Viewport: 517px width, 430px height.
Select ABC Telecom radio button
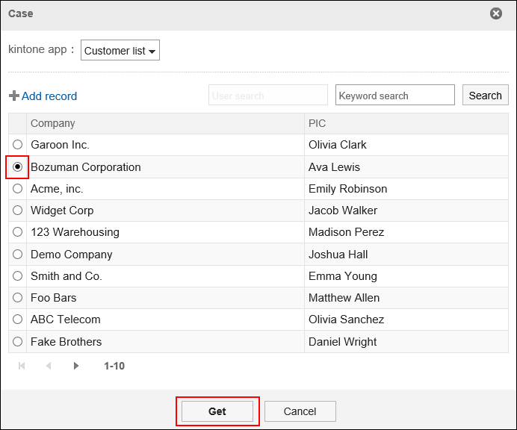point(17,320)
